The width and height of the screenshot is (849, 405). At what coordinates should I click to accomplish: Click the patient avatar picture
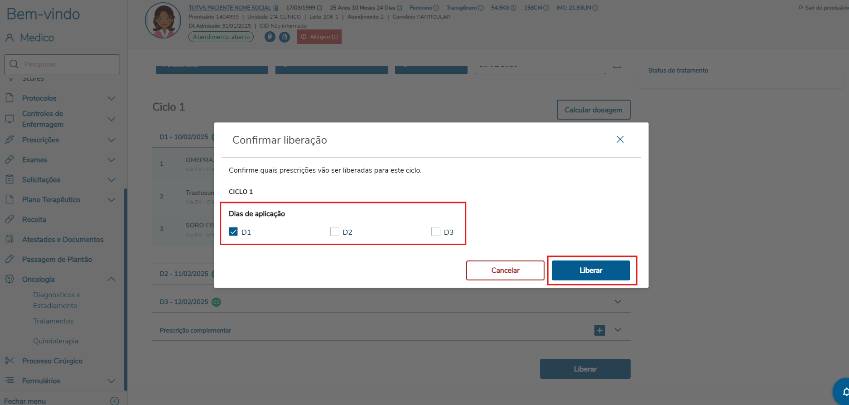point(163,21)
